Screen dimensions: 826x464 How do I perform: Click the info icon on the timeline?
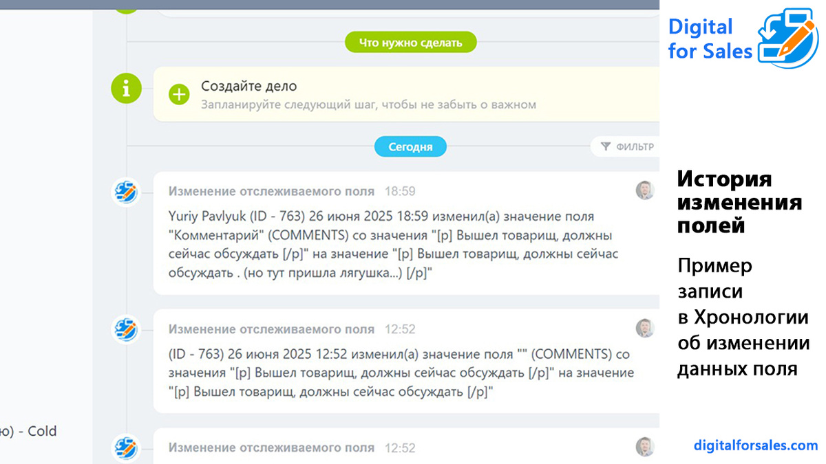[x=126, y=88]
